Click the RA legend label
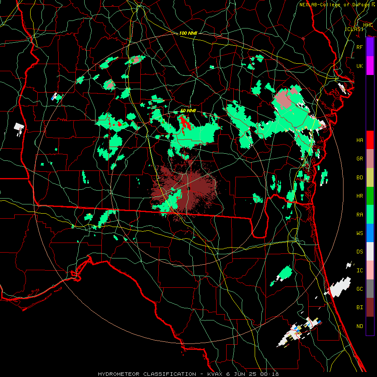This screenshot has width=377, height=377. (359, 215)
